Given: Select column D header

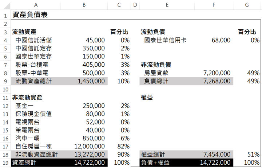Looking at the screenshot, I should tap(135, 5).
